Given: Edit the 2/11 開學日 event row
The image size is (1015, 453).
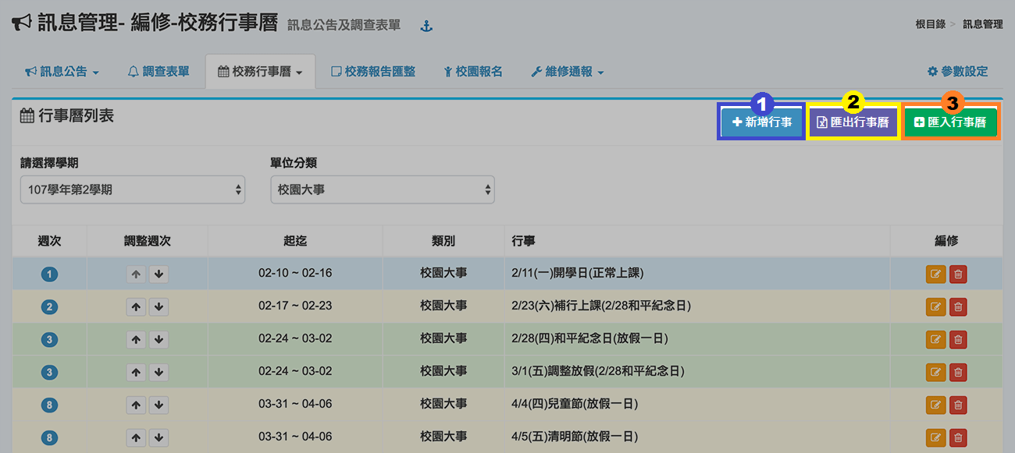Looking at the screenshot, I should click(935, 274).
